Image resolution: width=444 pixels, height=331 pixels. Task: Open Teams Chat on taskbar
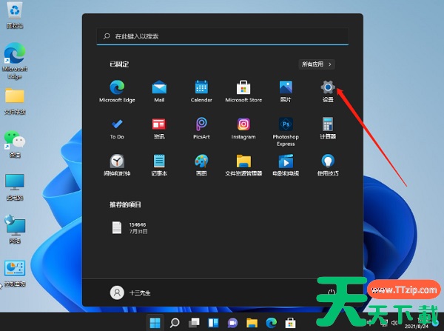tap(232, 323)
